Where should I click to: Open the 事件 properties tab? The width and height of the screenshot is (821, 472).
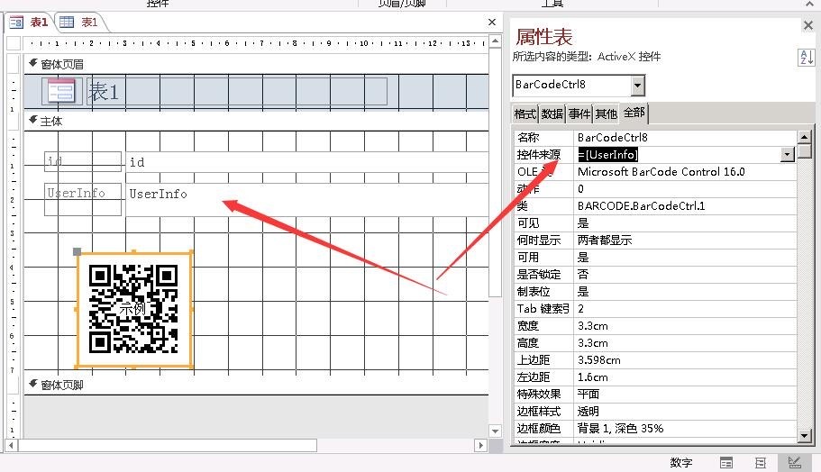coord(579,113)
